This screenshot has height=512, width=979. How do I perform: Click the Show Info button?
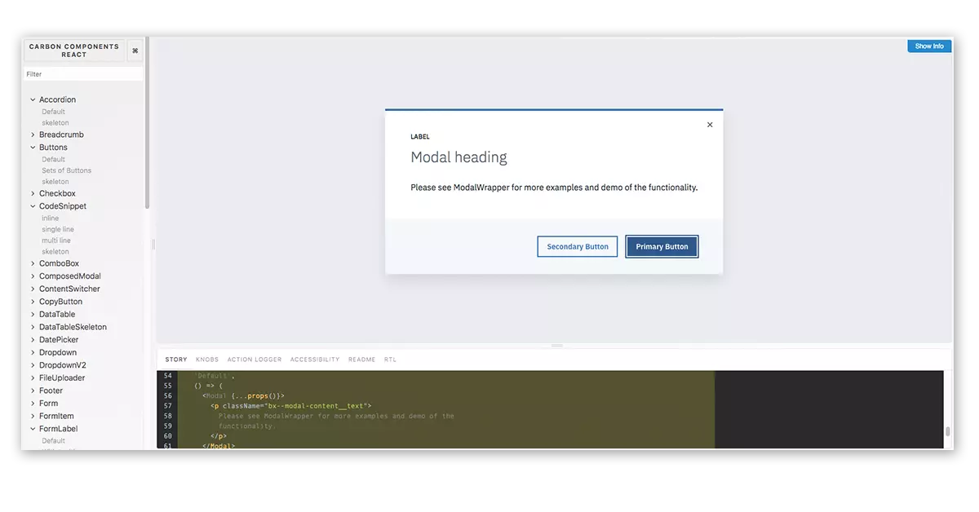[x=929, y=46]
